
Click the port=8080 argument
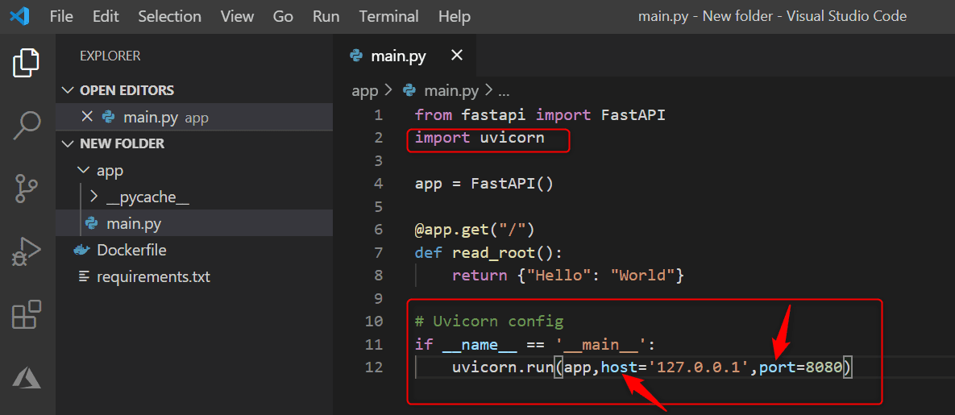click(x=800, y=367)
